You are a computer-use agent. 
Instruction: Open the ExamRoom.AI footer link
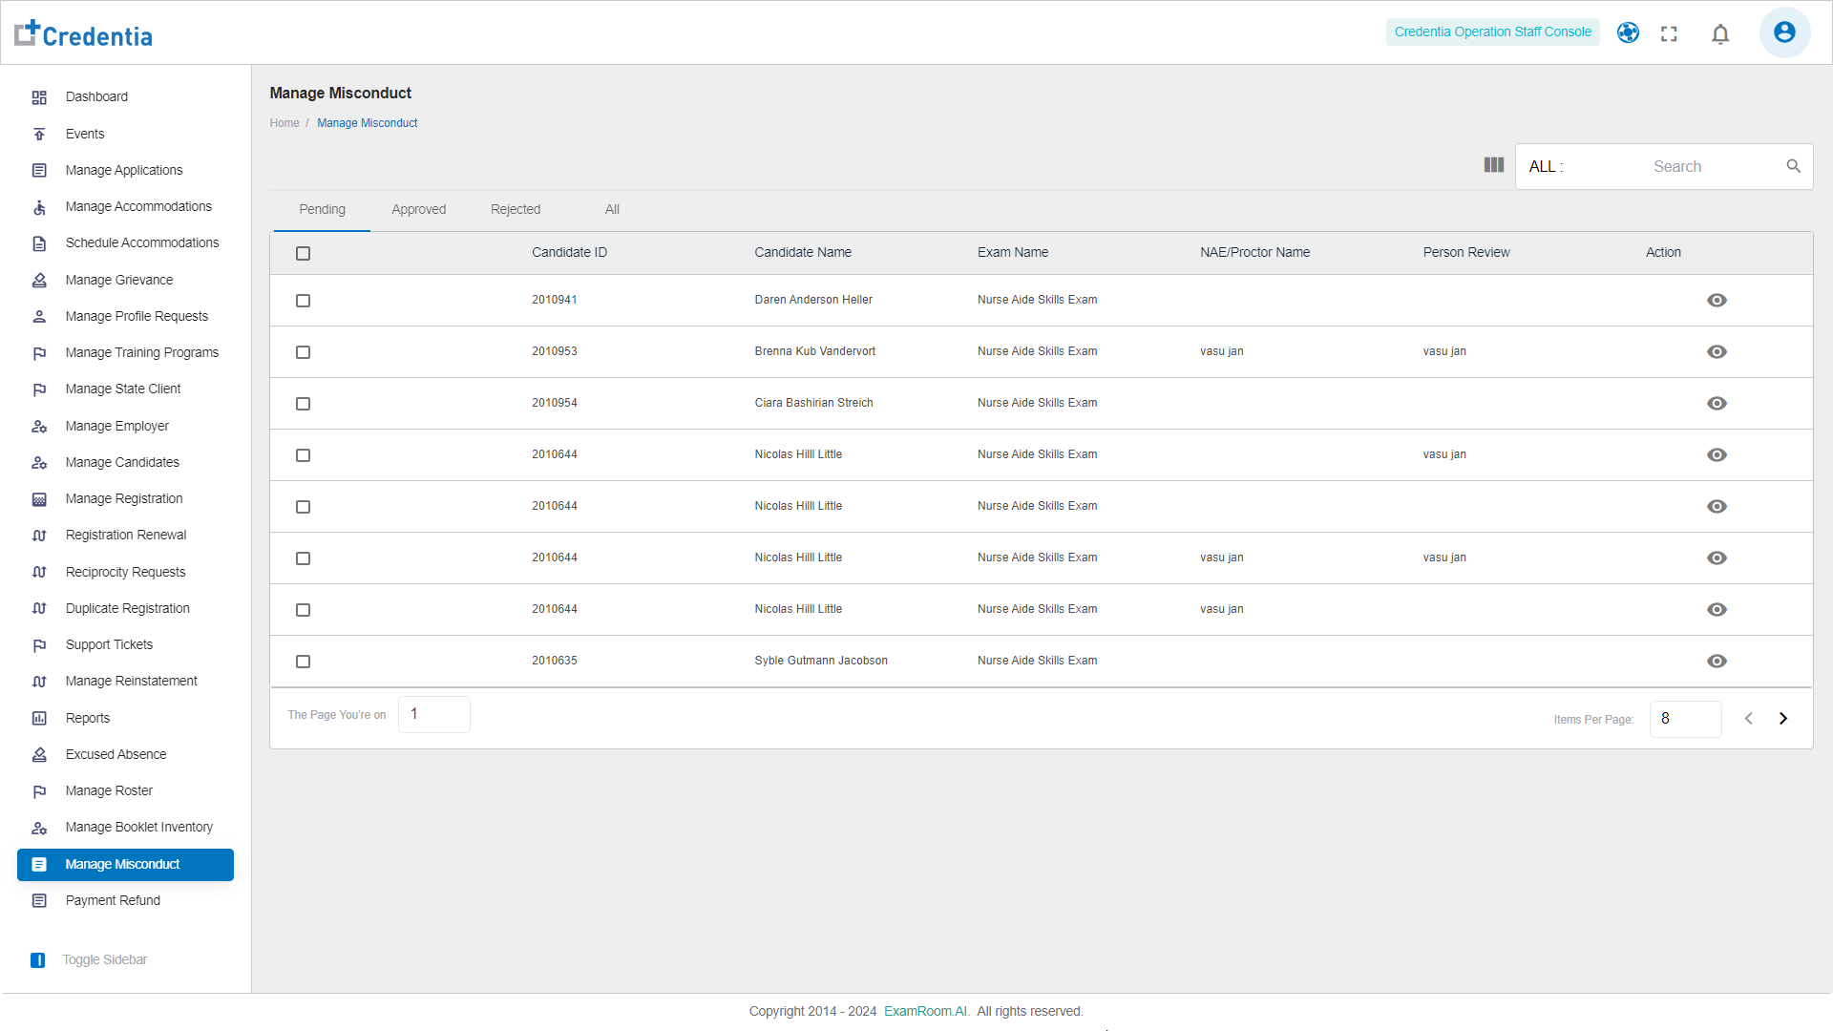click(x=925, y=1012)
